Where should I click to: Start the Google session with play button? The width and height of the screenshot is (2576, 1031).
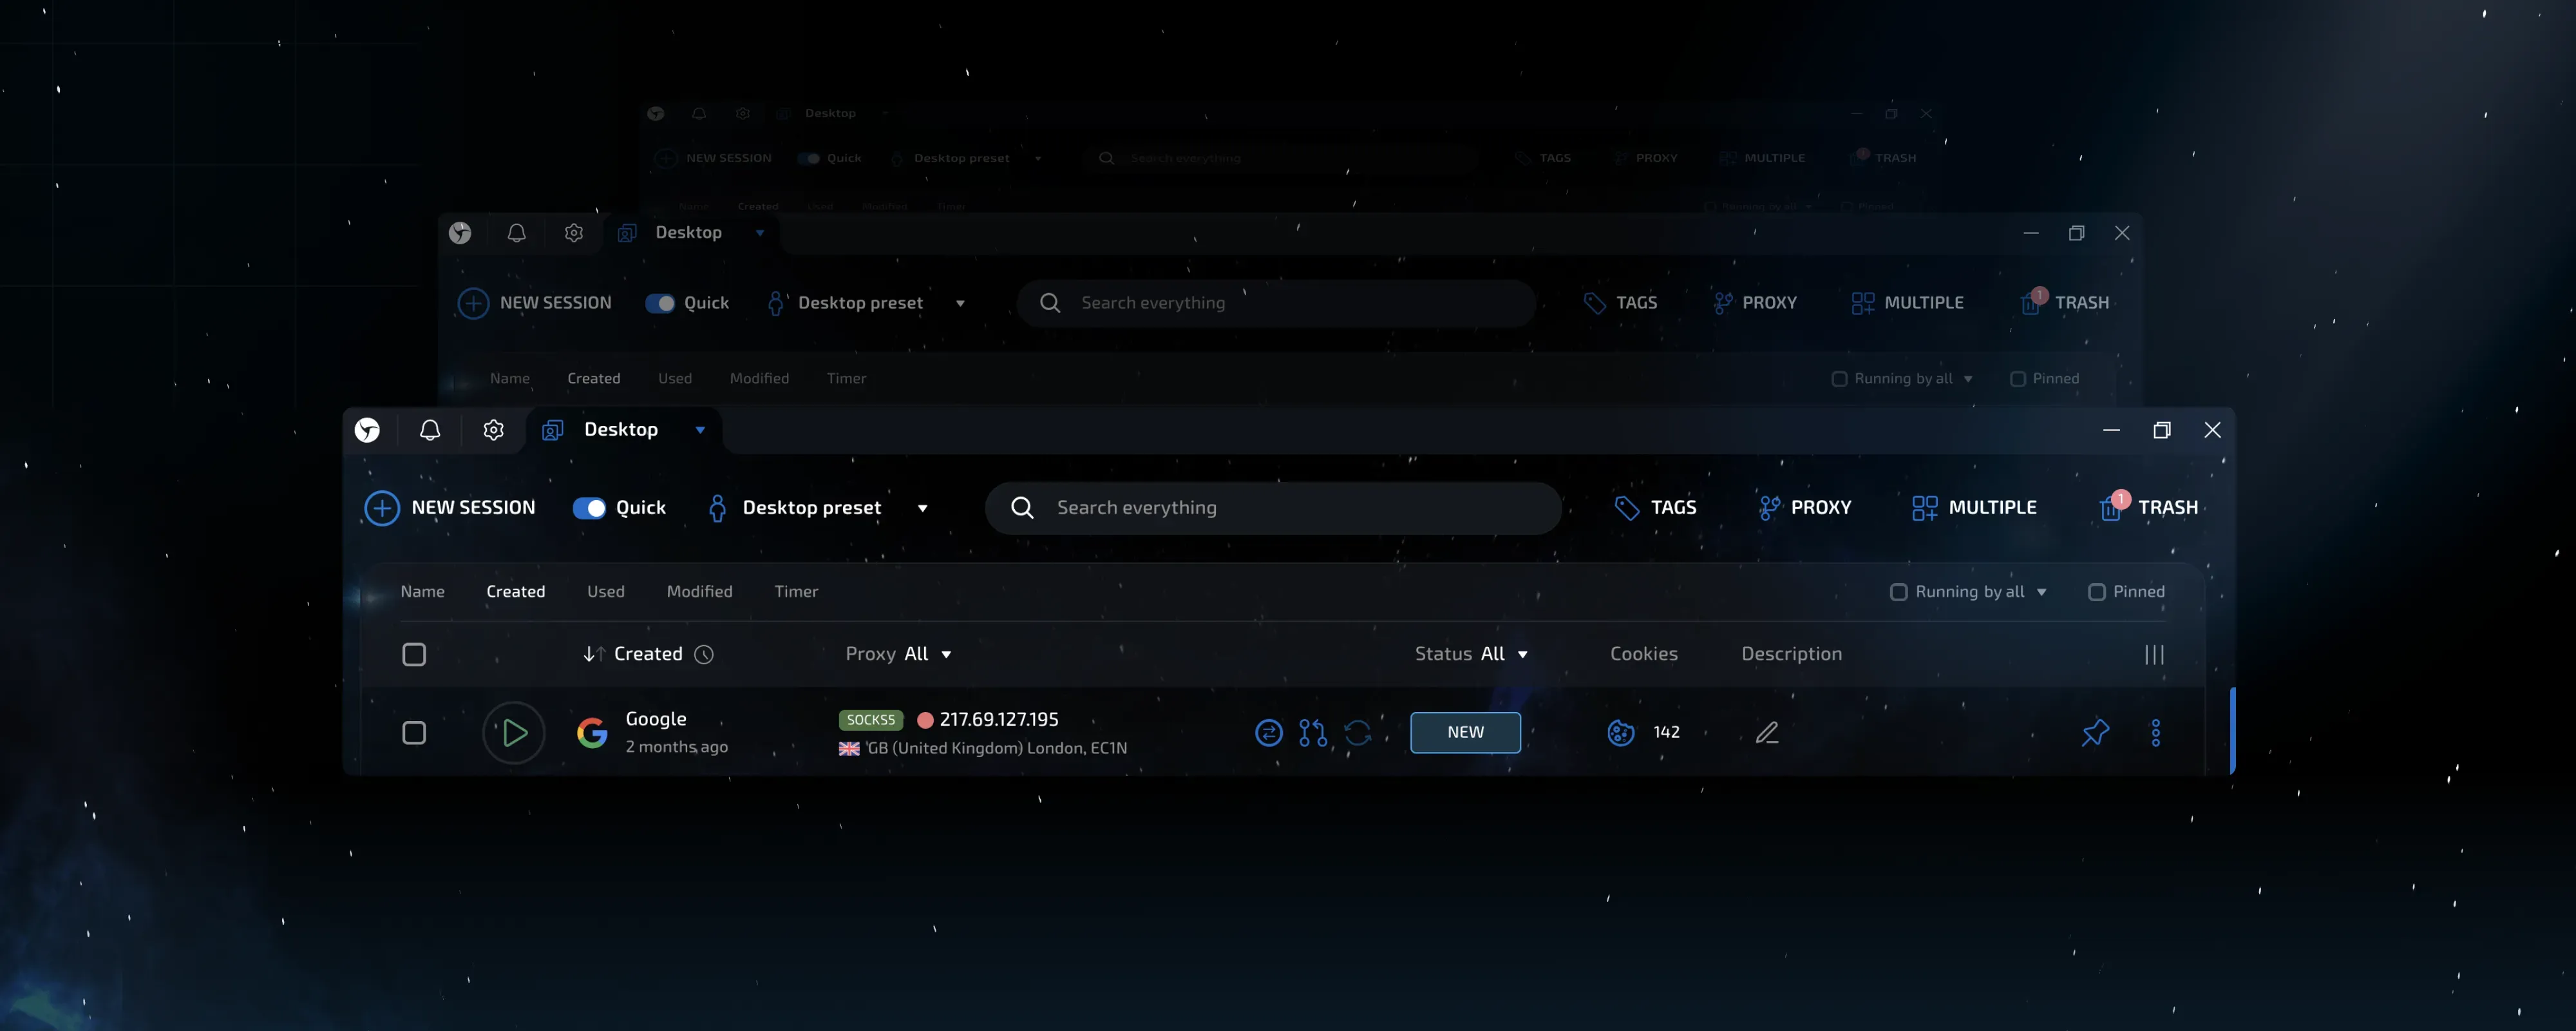pyautogui.click(x=513, y=733)
